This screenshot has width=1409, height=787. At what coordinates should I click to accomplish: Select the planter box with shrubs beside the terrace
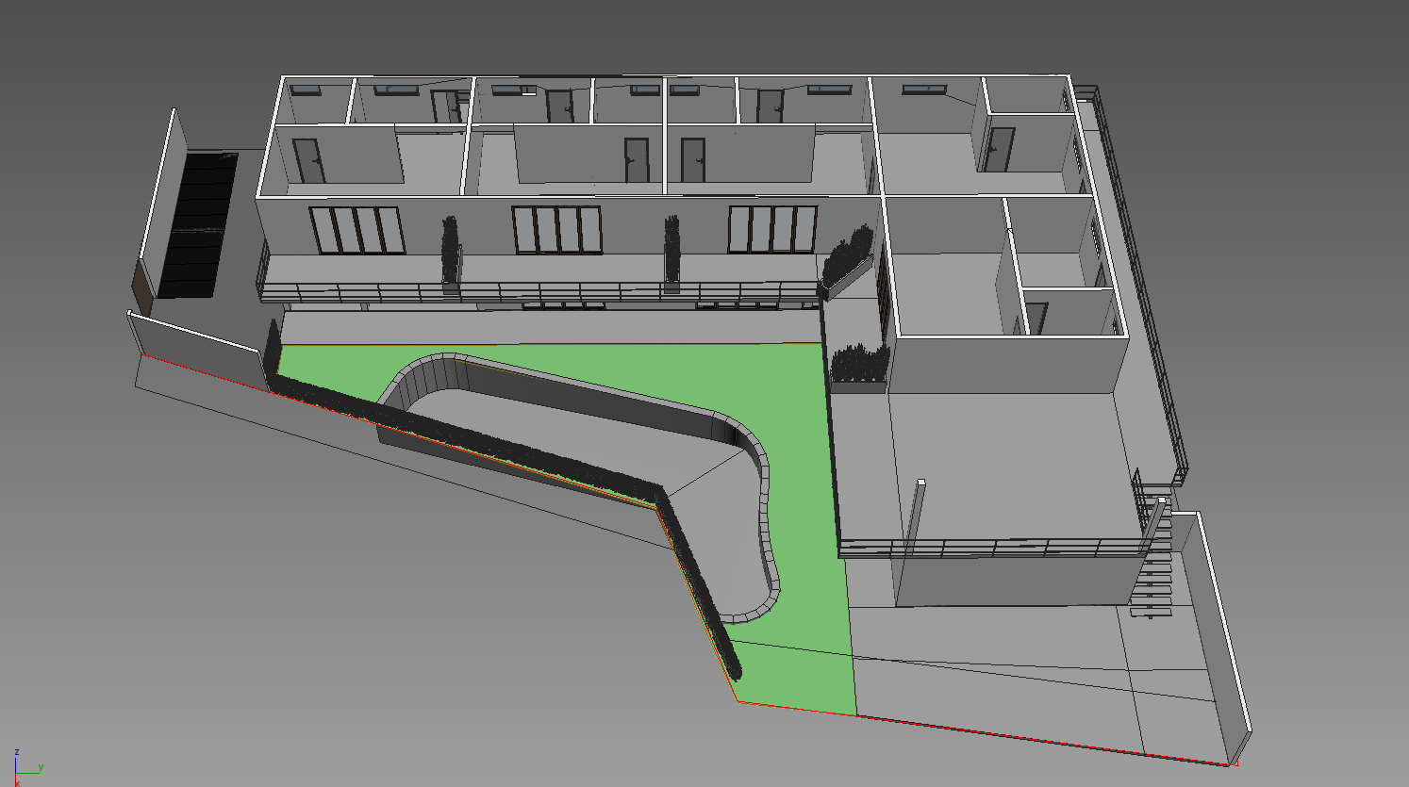click(858, 368)
